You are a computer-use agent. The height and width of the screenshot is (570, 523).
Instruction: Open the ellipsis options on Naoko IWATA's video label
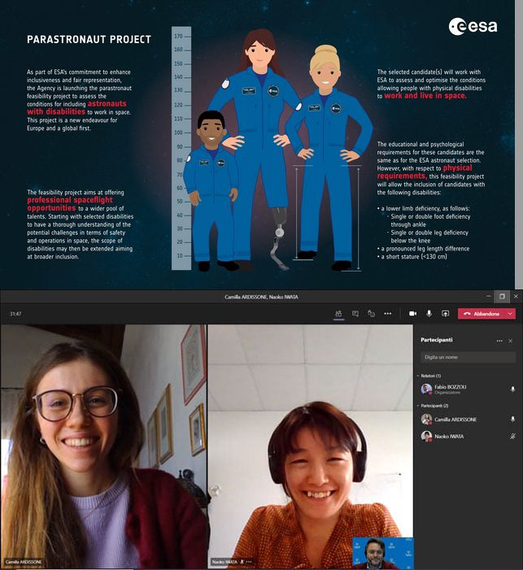249,562
